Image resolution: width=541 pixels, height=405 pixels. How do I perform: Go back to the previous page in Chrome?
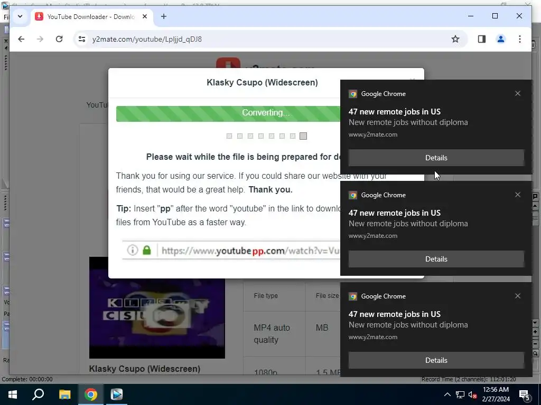pos(21,39)
